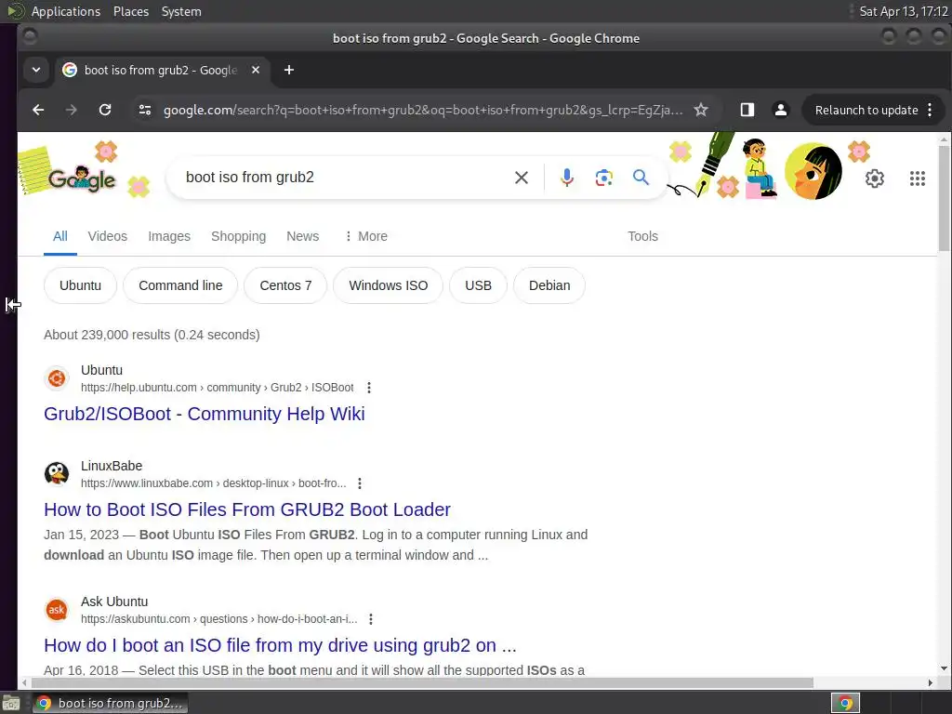Open Google quick settings gear
952x714 pixels.
pyautogui.click(x=874, y=178)
